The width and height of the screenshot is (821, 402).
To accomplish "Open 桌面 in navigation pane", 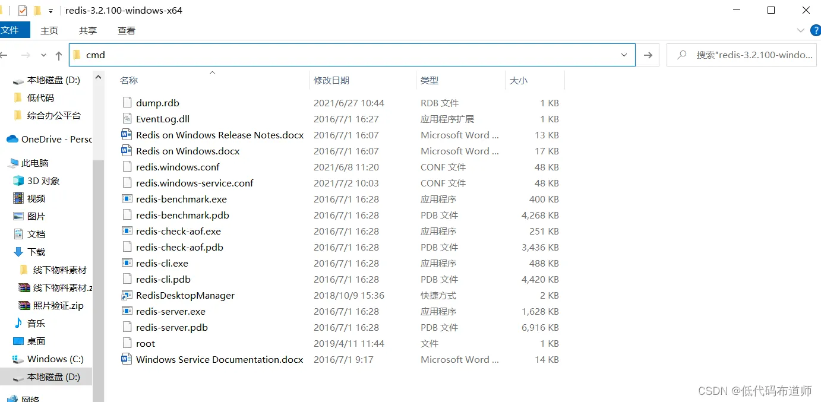I will tap(30, 341).
